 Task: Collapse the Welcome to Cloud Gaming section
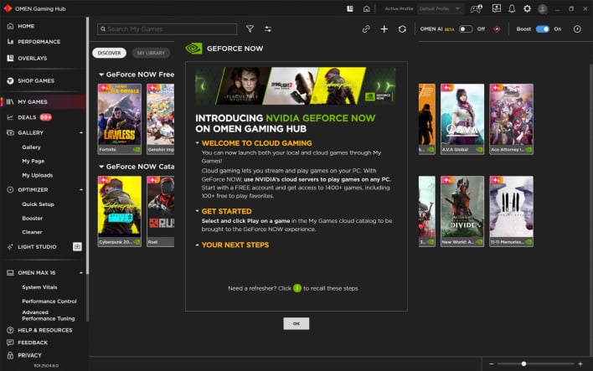(x=255, y=143)
